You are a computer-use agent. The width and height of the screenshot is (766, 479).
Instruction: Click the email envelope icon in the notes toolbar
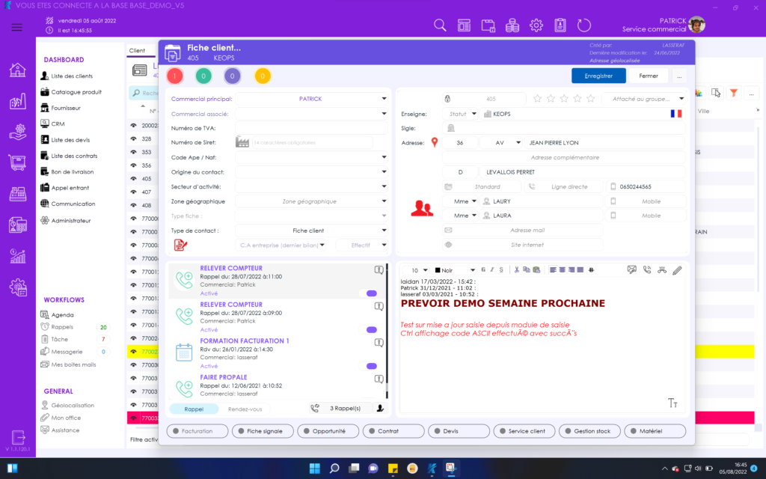(x=631, y=269)
